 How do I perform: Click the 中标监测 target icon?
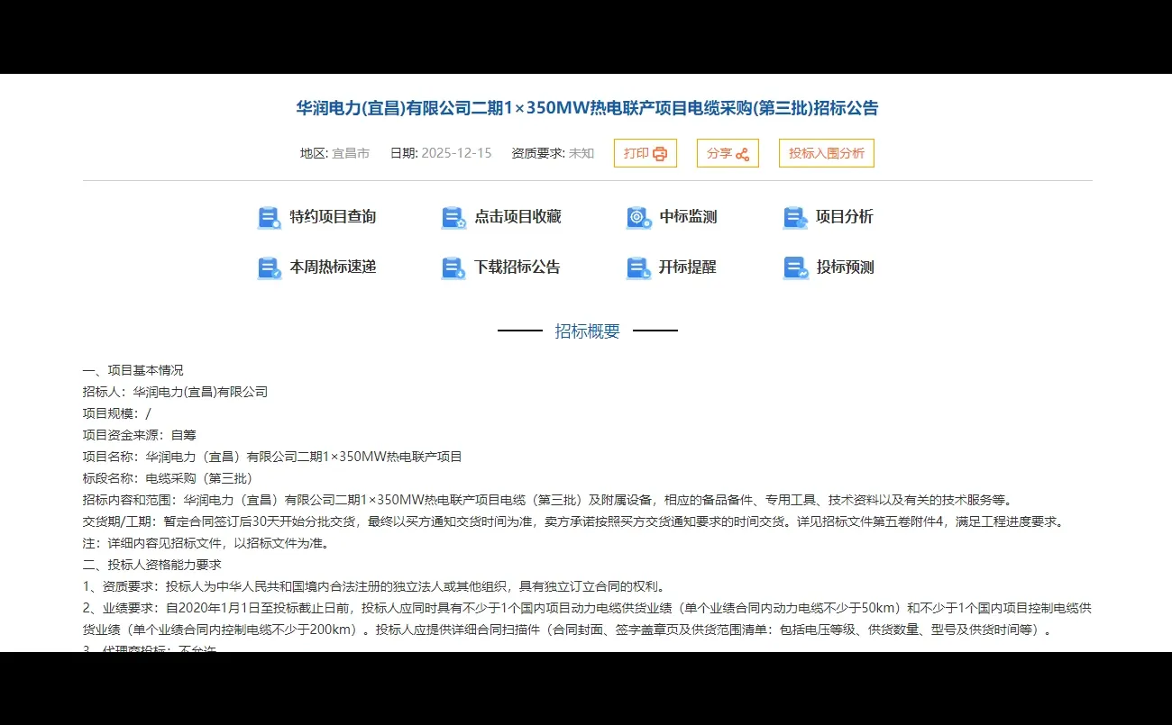pyautogui.click(x=637, y=217)
